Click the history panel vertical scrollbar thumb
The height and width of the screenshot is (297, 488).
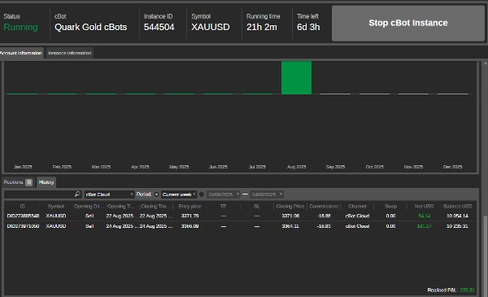click(486, 256)
